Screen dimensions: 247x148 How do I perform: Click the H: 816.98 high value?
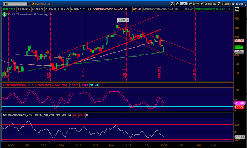[51, 9]
